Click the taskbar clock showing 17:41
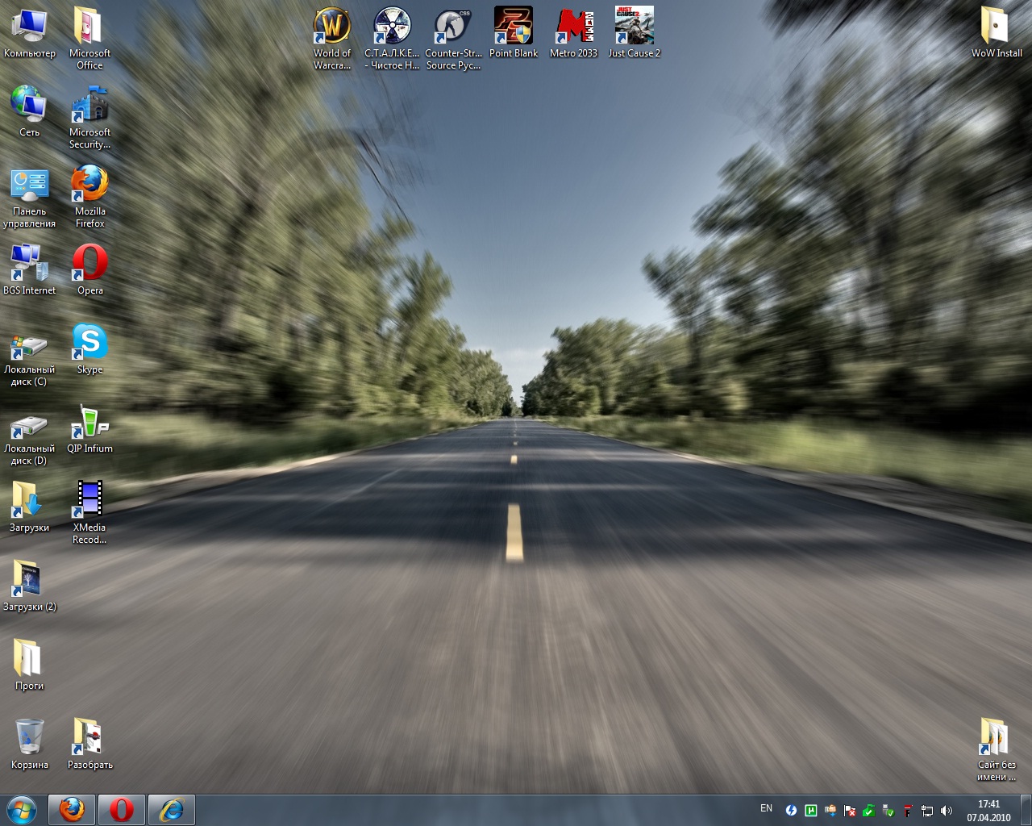Screen dimensions: 1032x826 click(988, 810)
